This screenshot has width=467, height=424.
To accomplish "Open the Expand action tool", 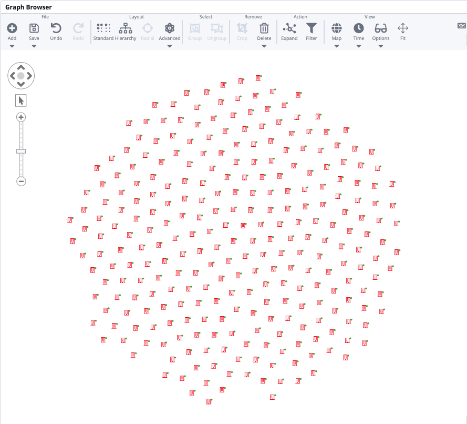I will pyautogui.click(x=289, y=28).
